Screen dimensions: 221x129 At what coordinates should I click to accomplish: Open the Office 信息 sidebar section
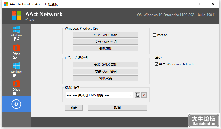pos(16,88)
